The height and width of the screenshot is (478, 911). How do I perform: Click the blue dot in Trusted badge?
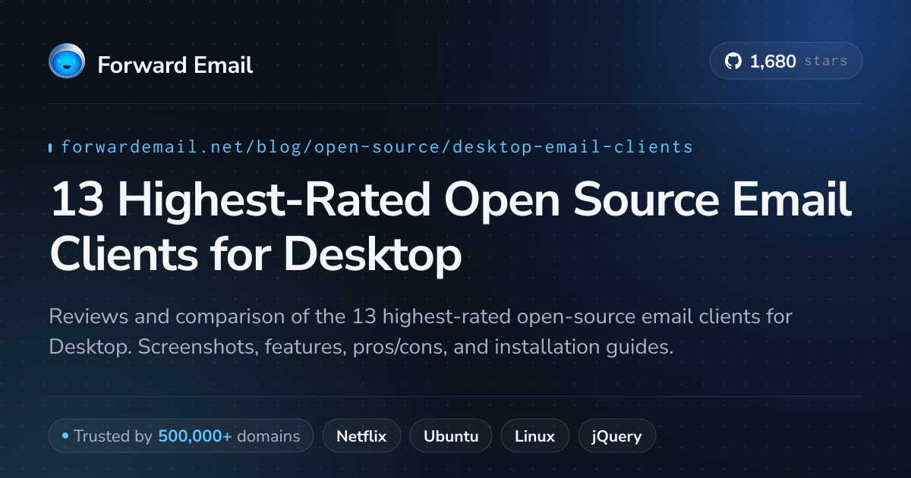point(65,436)
